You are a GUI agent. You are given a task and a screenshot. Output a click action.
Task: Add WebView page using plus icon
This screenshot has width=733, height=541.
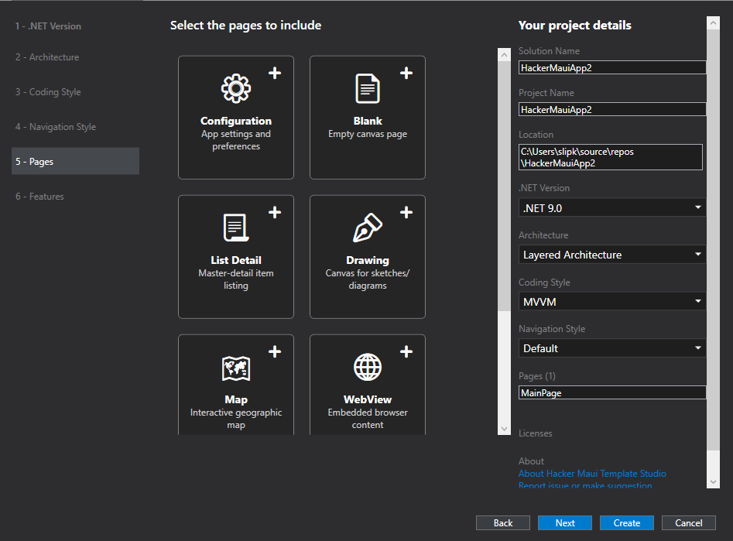coord(406,351)
